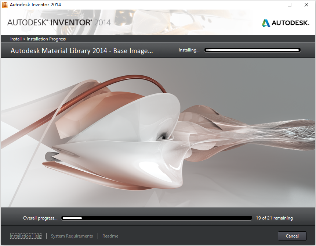Click the Autodesk logo in header

click(286, 23)
